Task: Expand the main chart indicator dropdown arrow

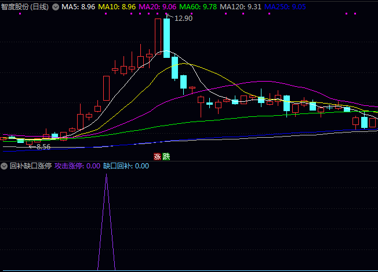Action: pyautogui.click(x=56, y=7)
